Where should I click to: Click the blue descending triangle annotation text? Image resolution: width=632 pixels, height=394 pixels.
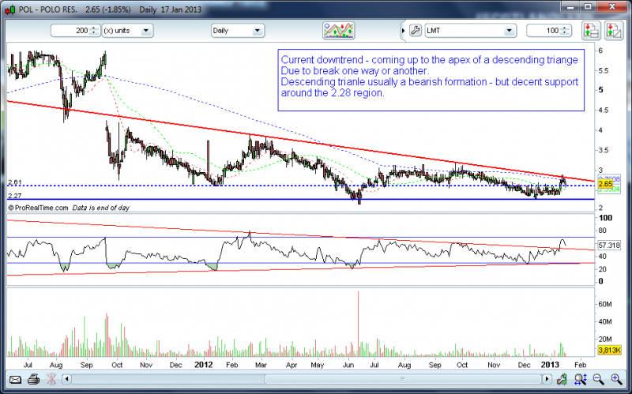coord(431,77)
